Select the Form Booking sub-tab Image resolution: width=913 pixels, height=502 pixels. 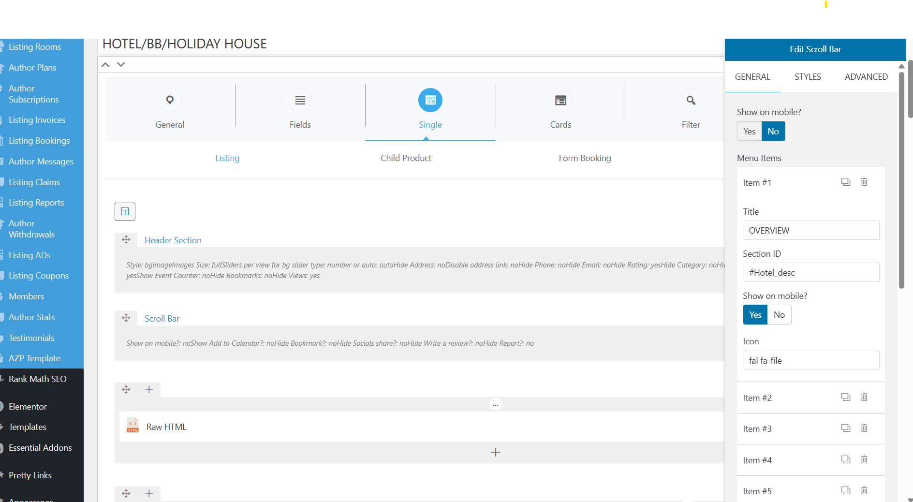(x=585, y=158)
